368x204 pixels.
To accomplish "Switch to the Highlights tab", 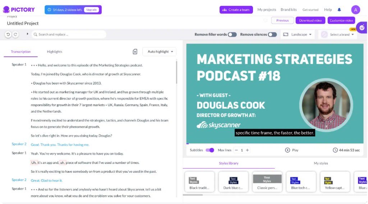I will (55, 52).
